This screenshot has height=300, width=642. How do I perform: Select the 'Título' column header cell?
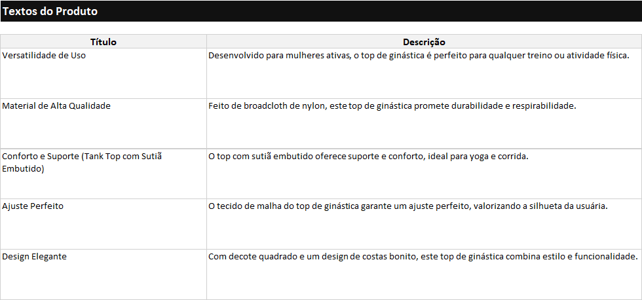104,41
